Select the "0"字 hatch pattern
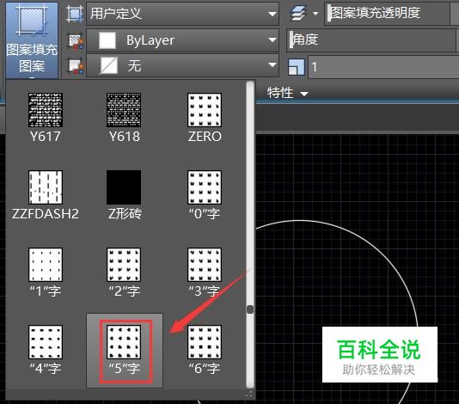The width and height of the screenshot is (459, 404). click(x=205, y=196)
